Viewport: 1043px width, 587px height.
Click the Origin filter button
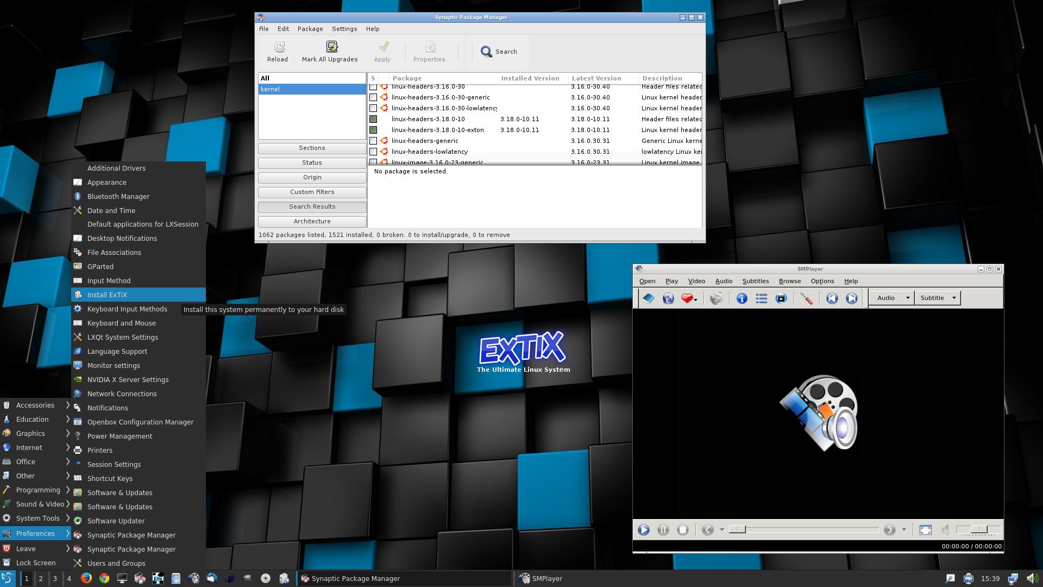tap(312, 177)
